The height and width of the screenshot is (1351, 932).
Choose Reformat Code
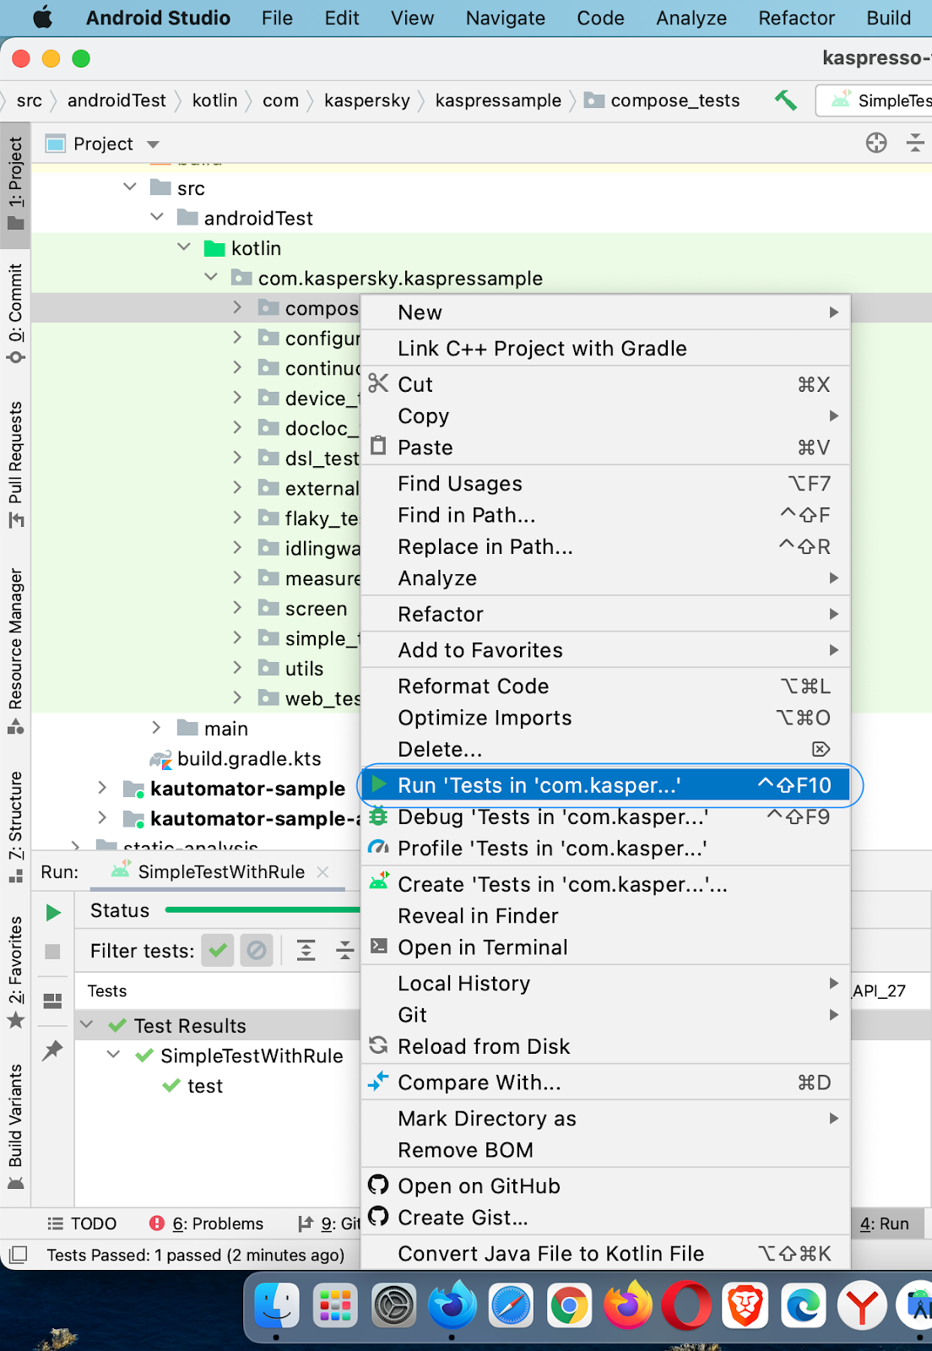pyautogui.click(x=605, y=686)
